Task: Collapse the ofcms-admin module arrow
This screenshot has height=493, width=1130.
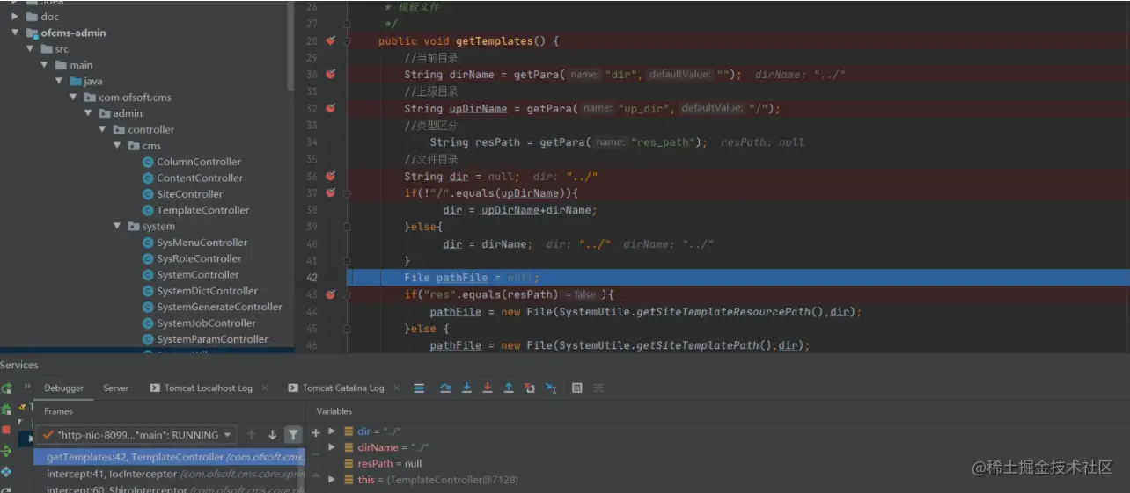Action: (15, 33)
